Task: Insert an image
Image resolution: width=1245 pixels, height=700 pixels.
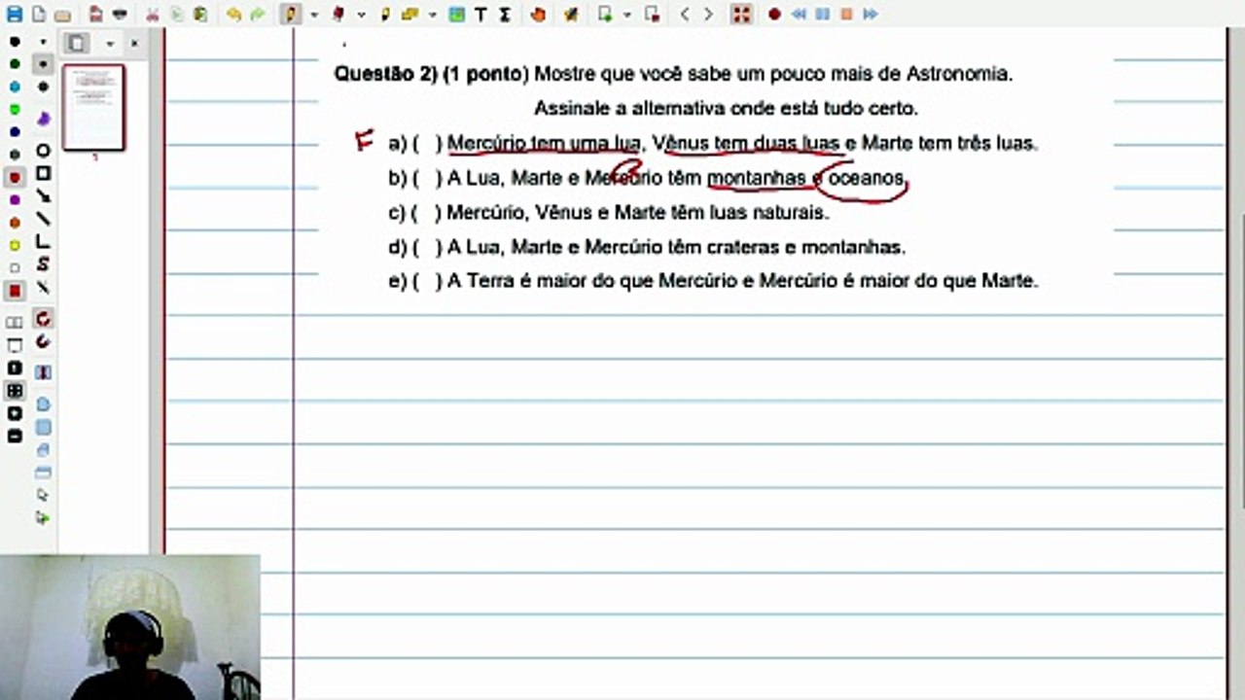Action: [456, 15]
